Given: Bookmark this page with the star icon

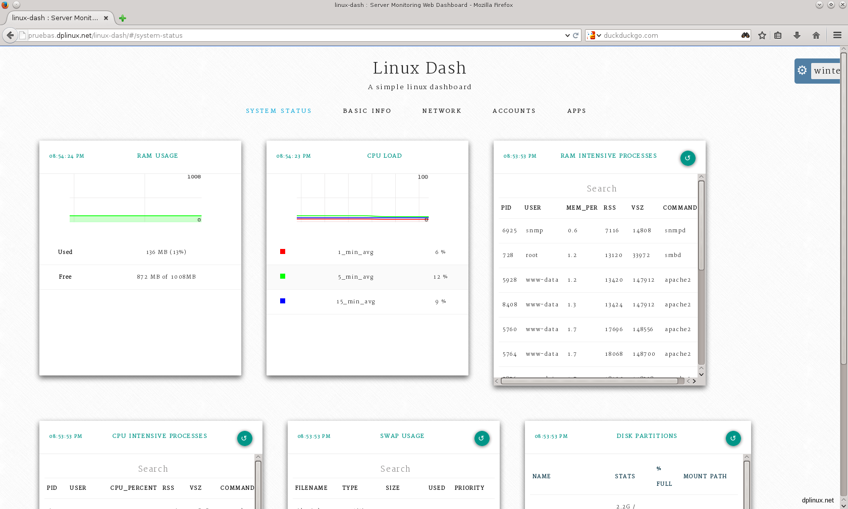Looking at the screenshot, I should click(x=762, y=35).
